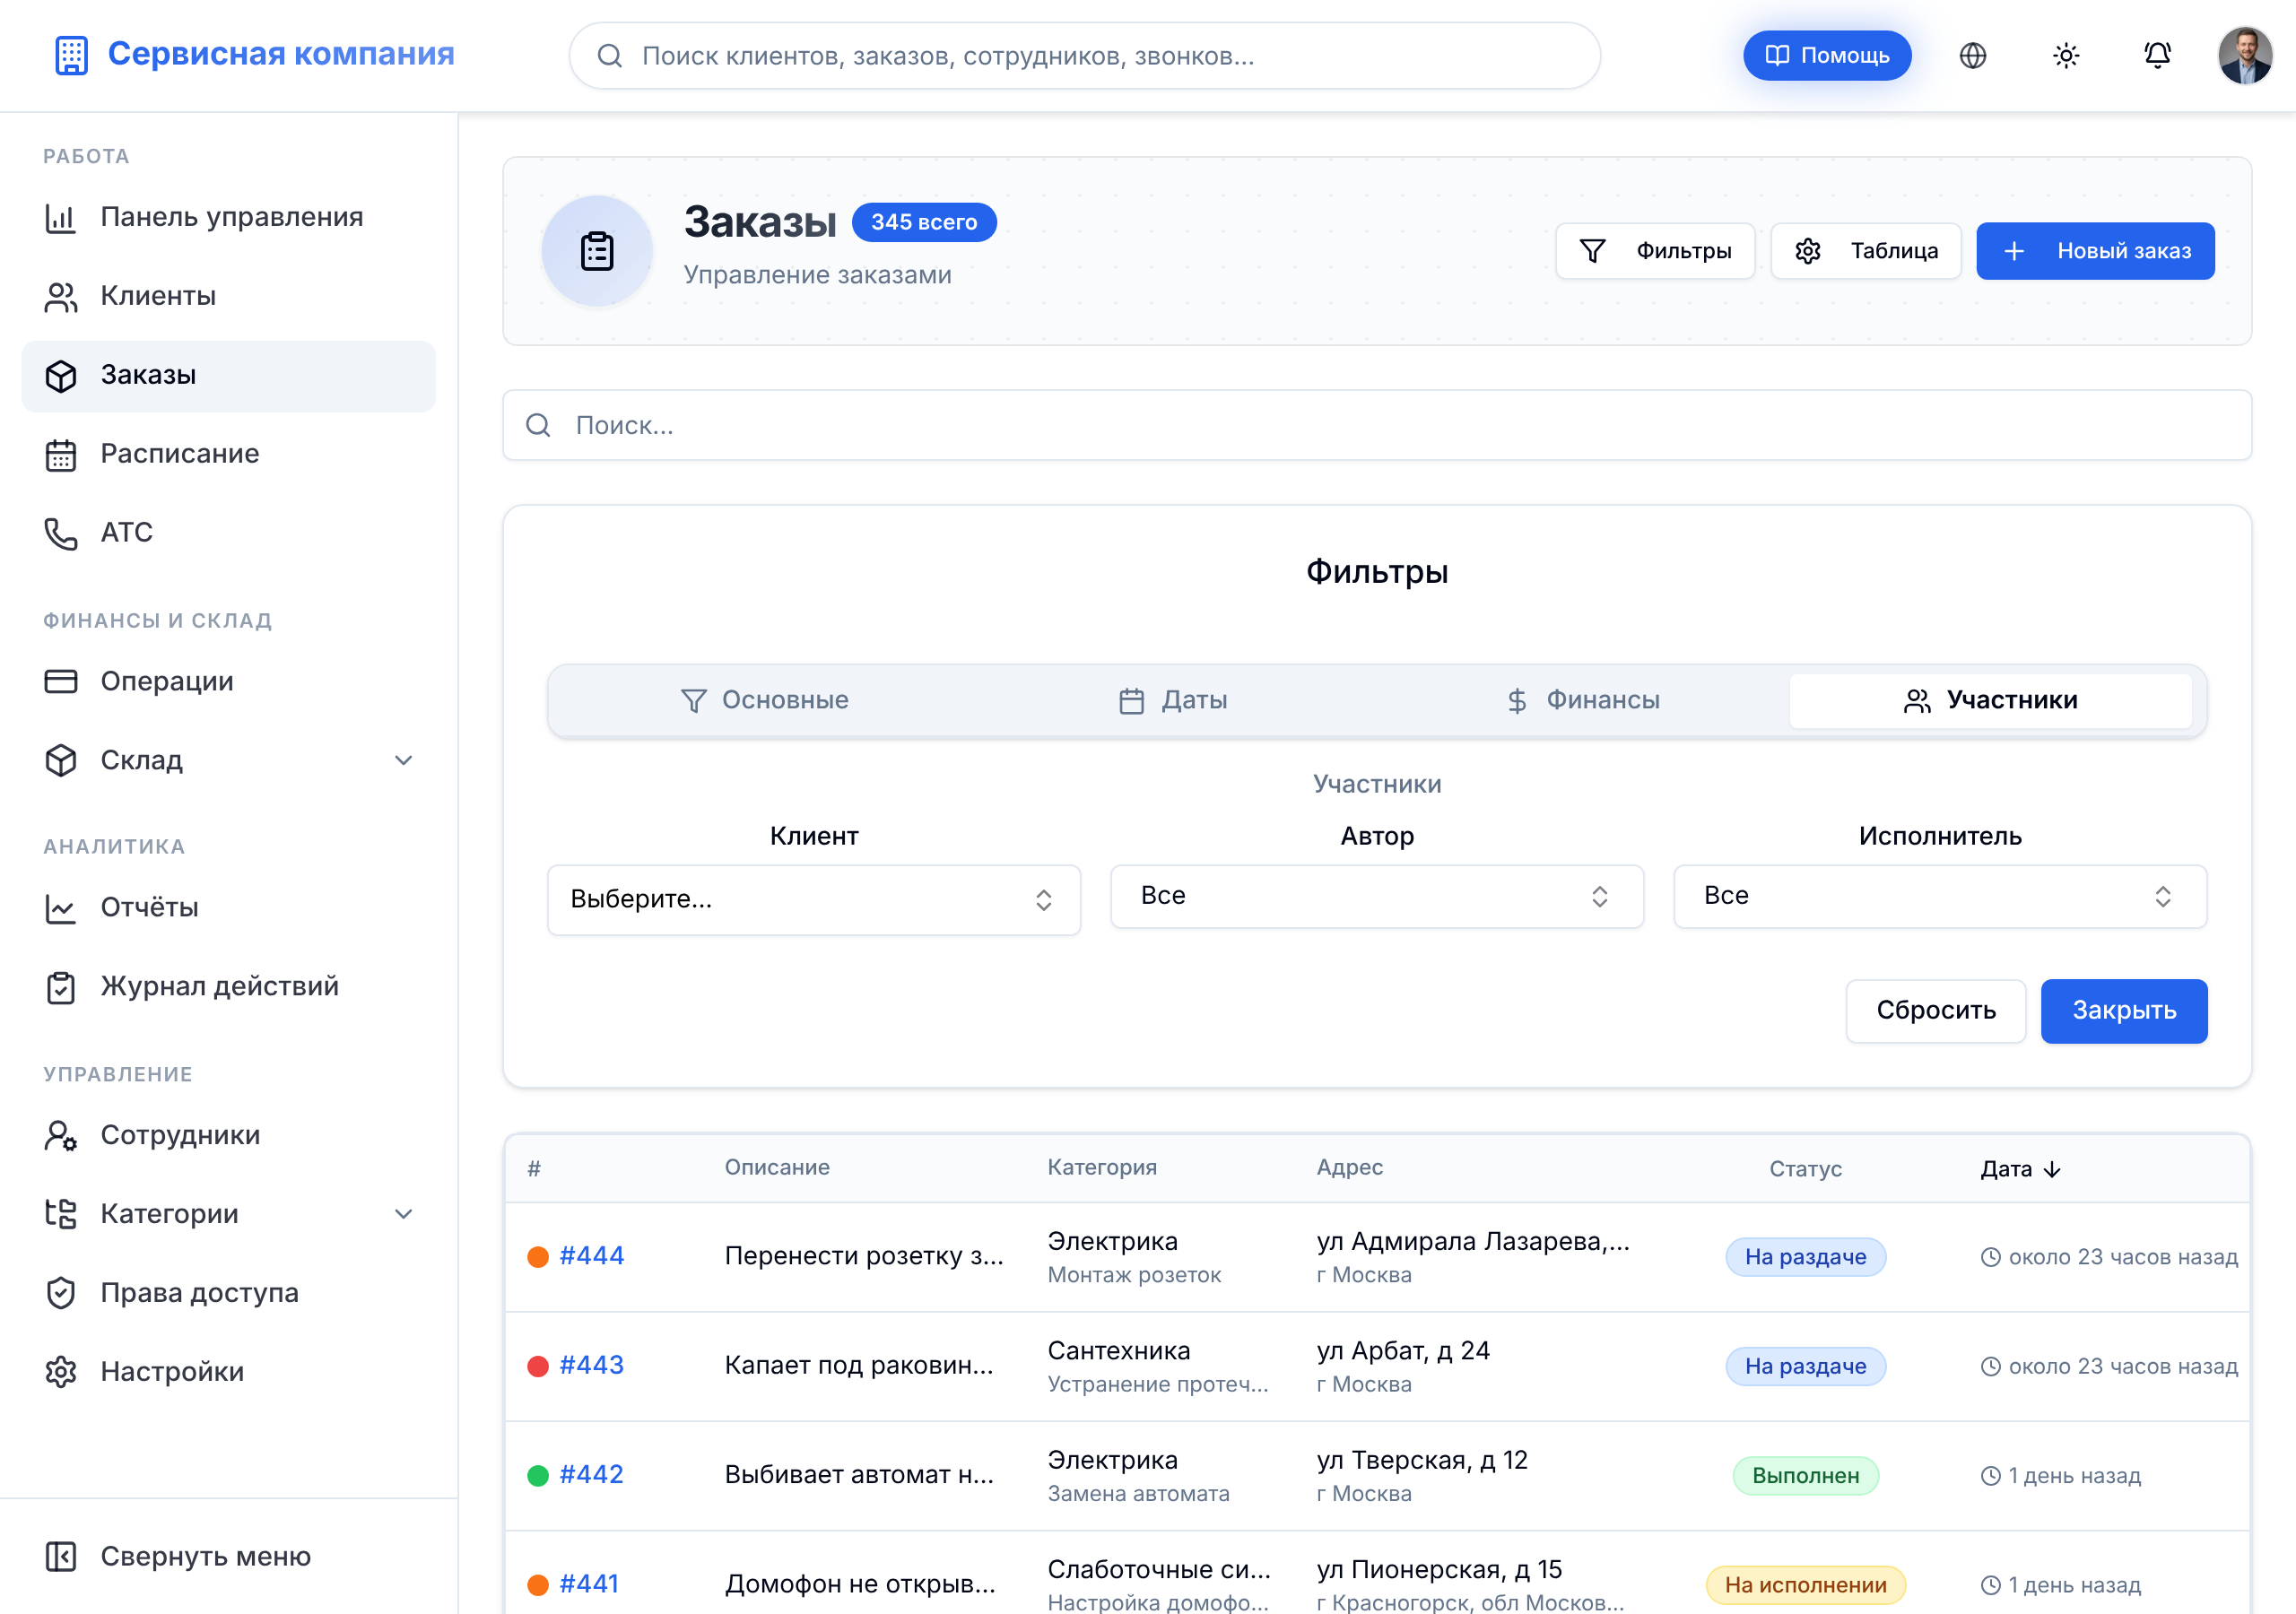Open Таблица settings button
This screenshot has width=2296, height=1614.
point(1865,251)
